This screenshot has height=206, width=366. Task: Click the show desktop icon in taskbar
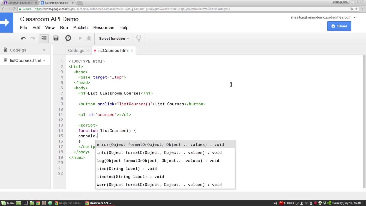19,203
